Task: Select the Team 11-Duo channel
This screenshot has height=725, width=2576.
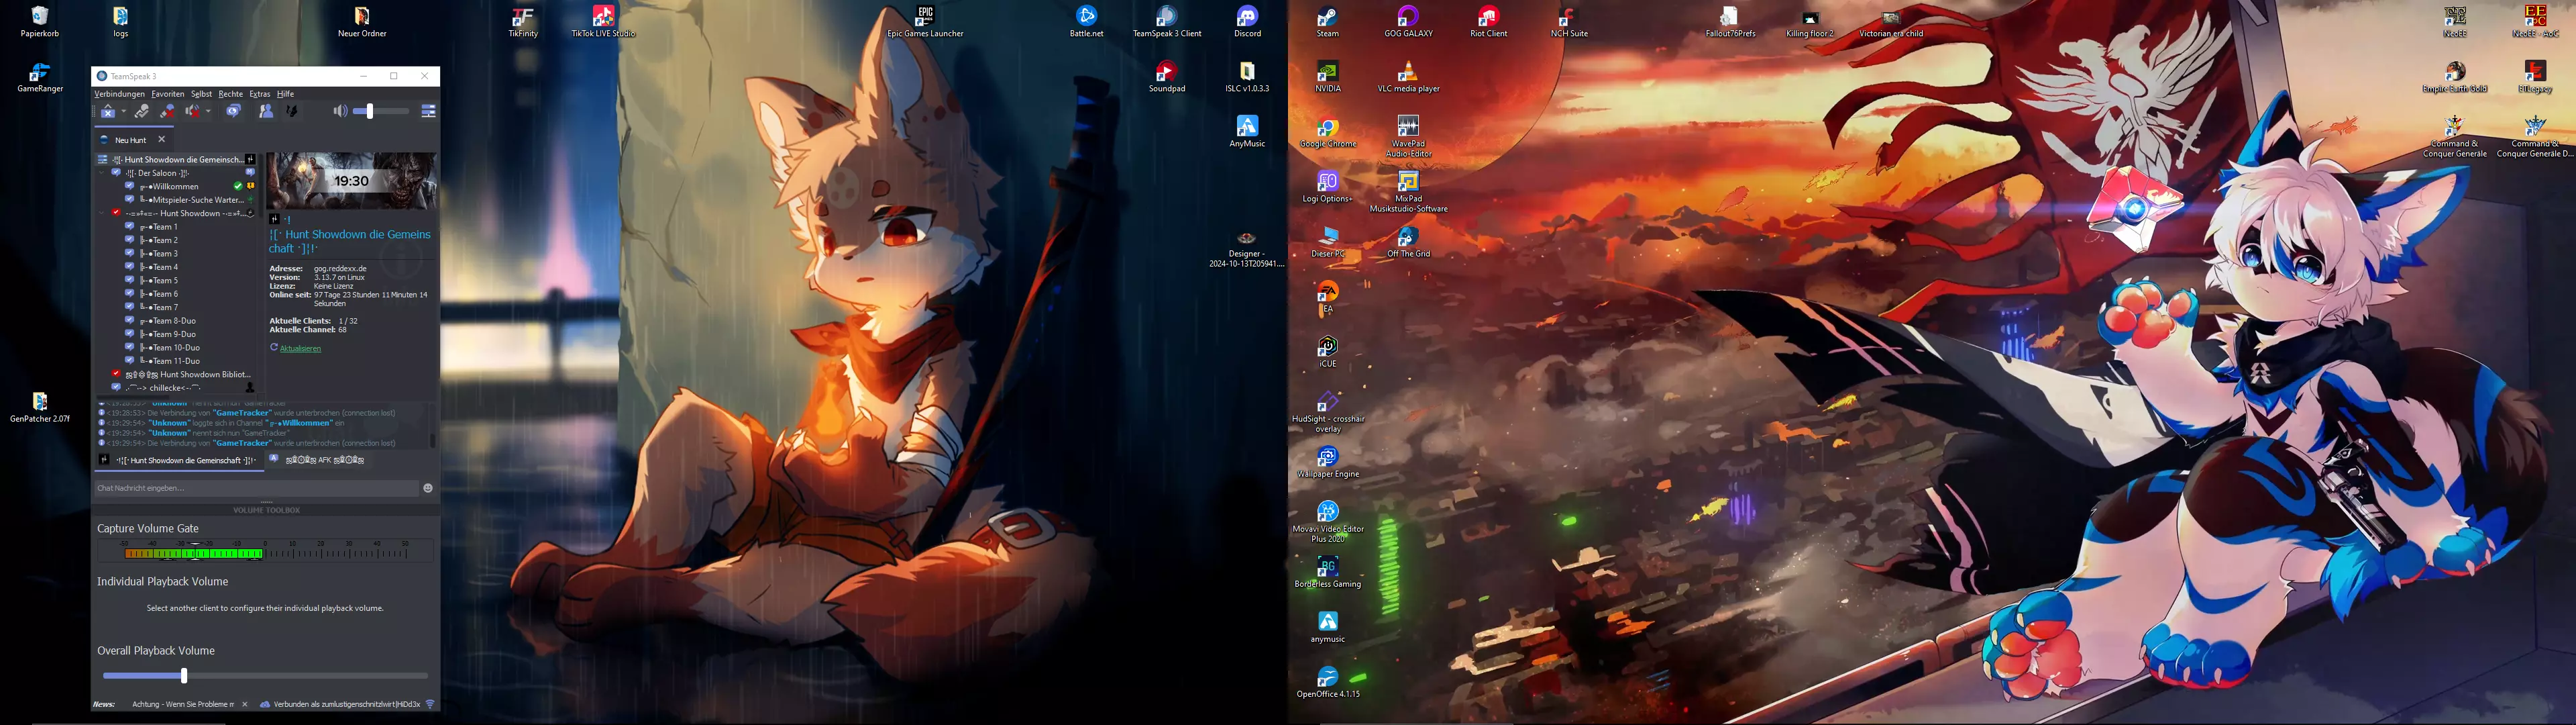Action: point(170,360)
